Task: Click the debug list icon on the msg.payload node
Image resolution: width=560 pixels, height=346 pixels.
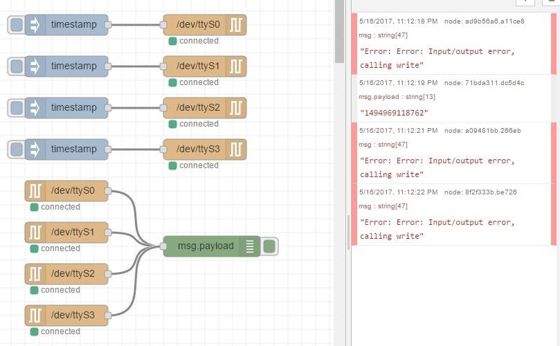Action: [250, 246]
